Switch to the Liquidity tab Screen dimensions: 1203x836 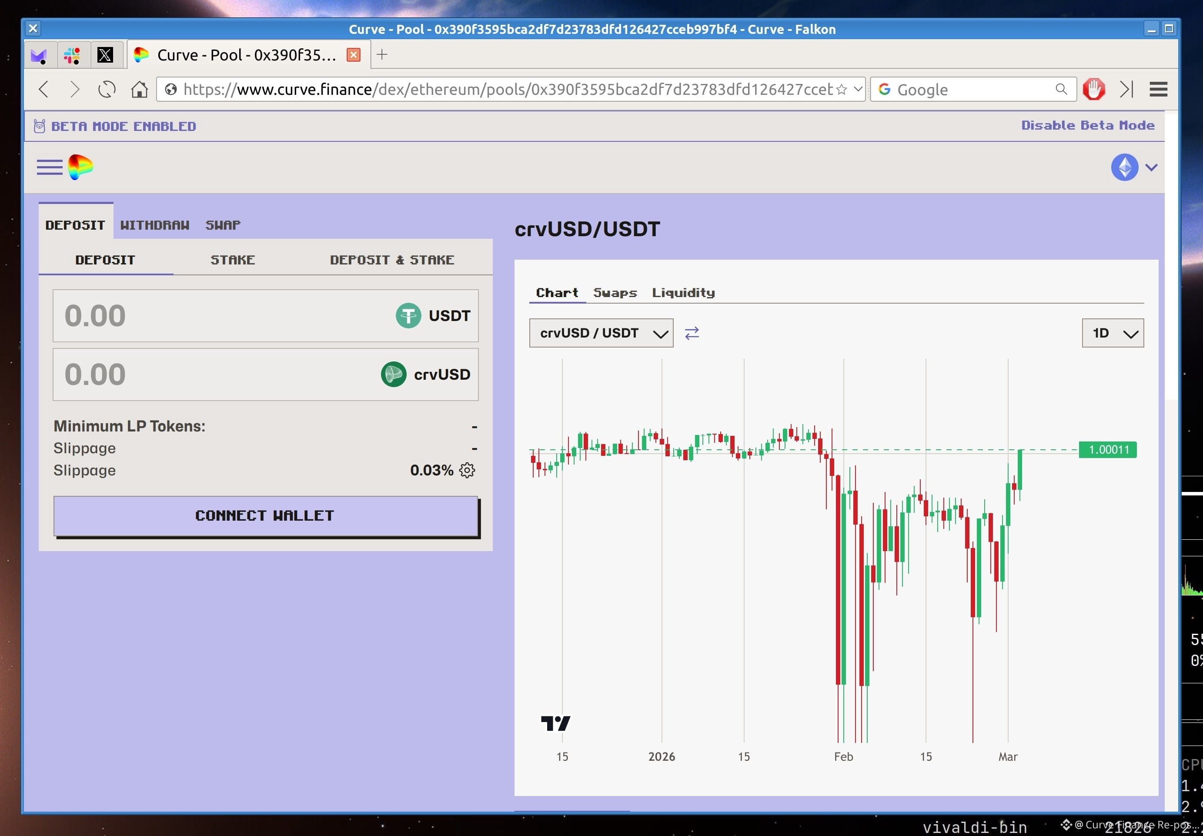coord(683,293)
